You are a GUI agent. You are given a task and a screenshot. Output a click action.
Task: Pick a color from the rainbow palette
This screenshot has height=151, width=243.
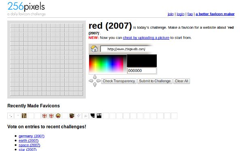[106, 64]
